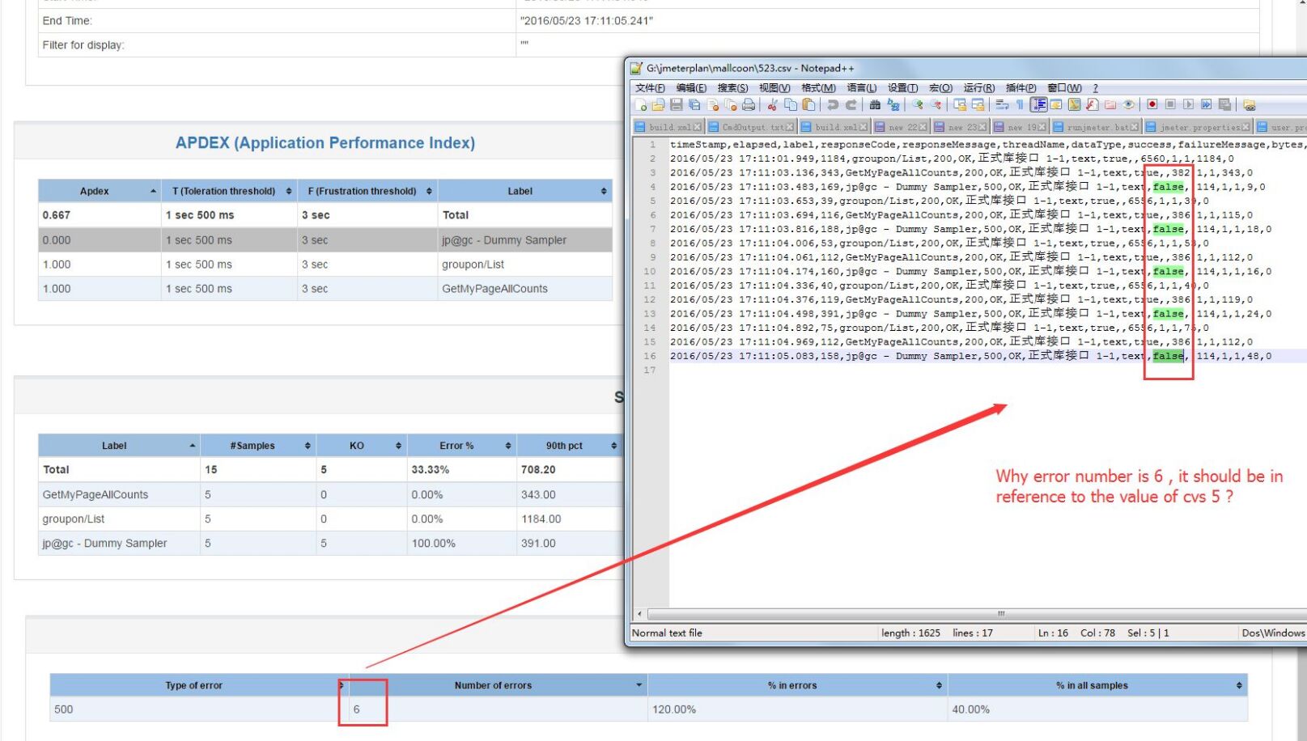
Task: Switch to the runjmeter.bat tab
Action: [1097, 127]
